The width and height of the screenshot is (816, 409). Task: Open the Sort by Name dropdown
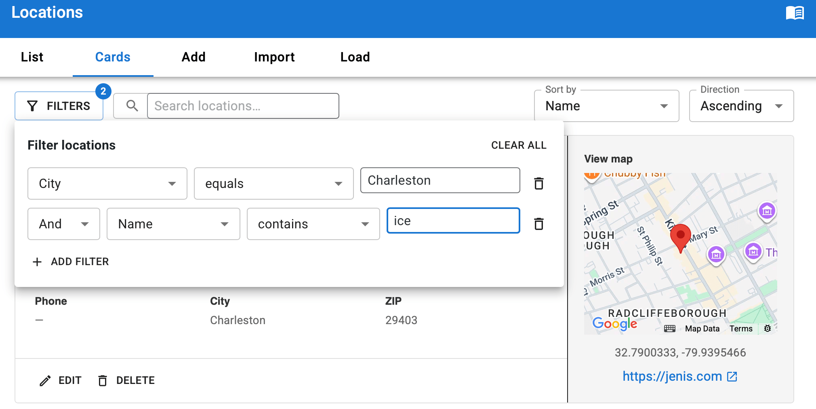coord(606,106)
